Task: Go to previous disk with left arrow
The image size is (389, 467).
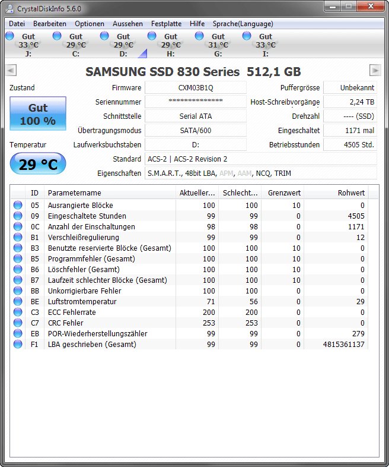Action: click(11, 71)
